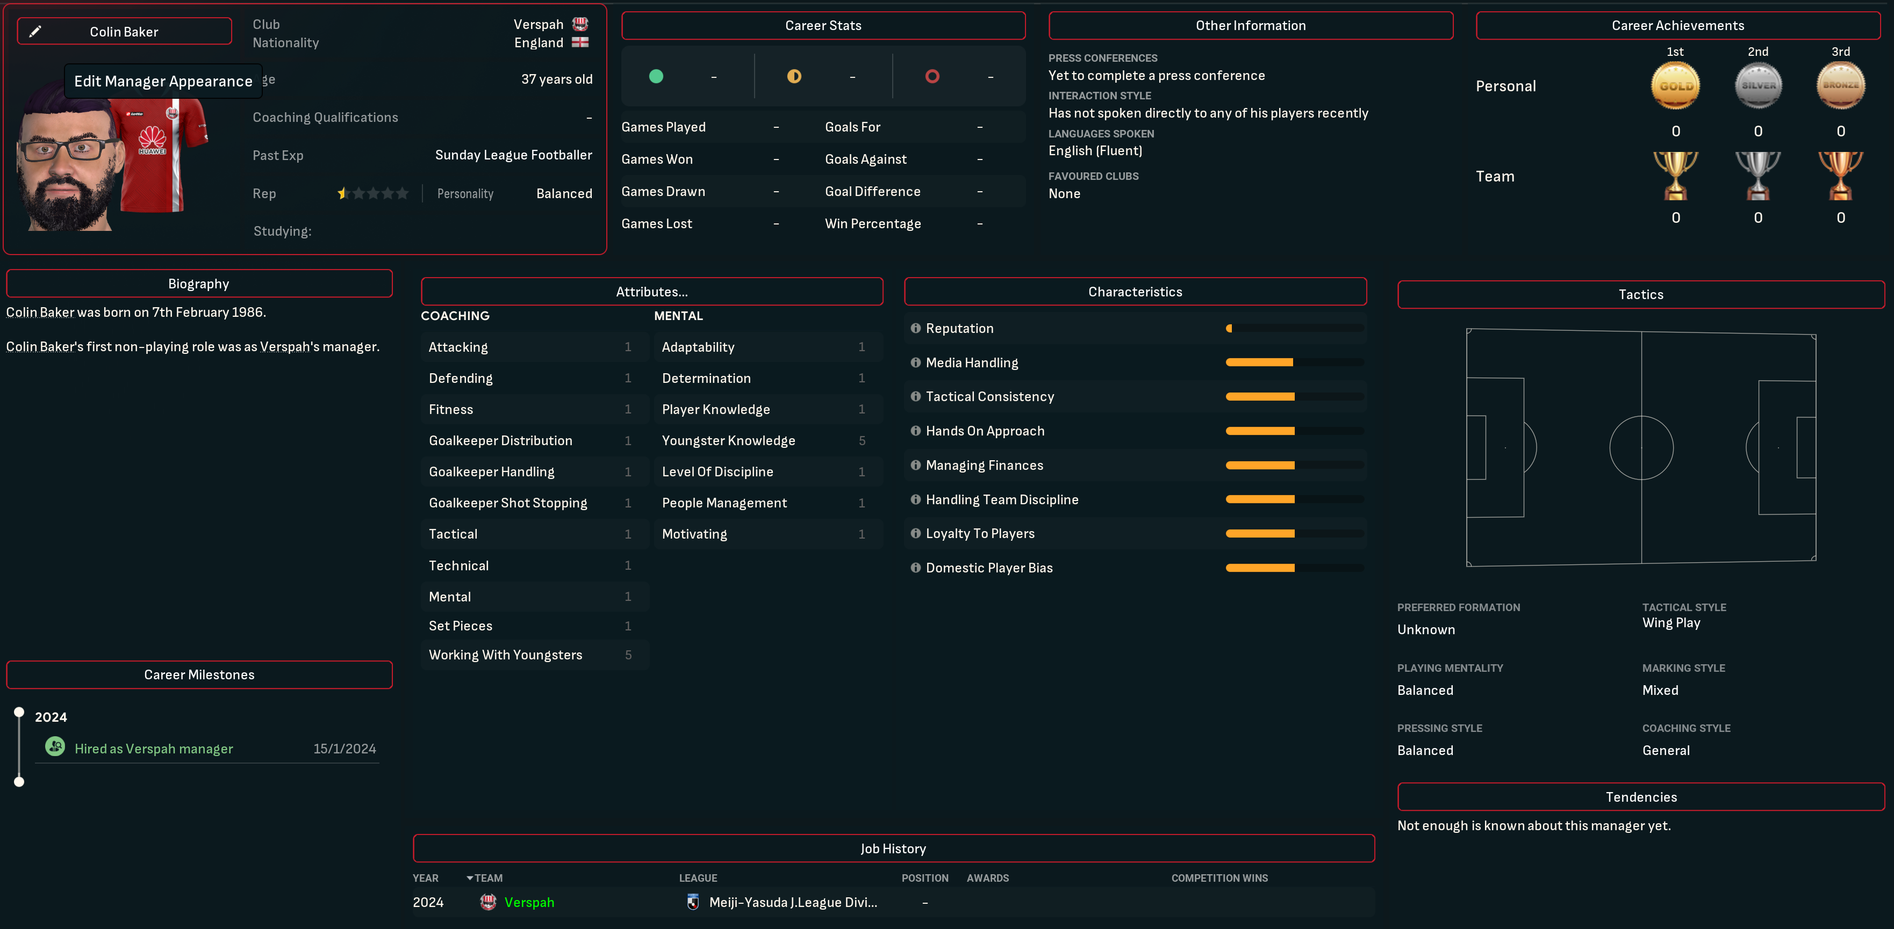Click the J.League competition logo in Job History
Screen dimensions: 1894x929
[693, 902]
